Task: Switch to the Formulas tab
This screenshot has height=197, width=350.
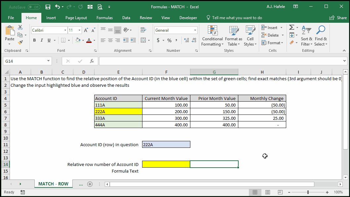Action: tap(104, 18)
